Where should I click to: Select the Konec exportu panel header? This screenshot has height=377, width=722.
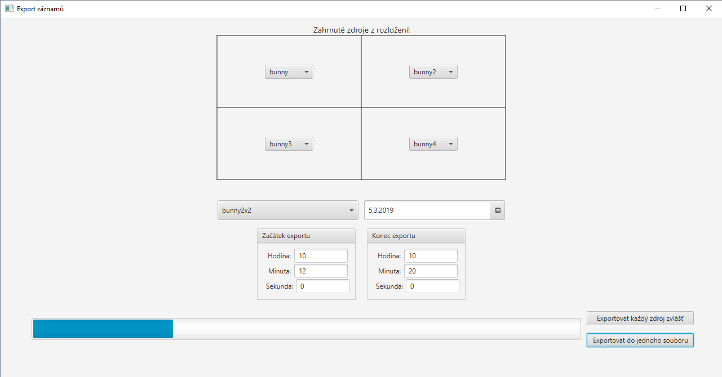pos(416,236)
